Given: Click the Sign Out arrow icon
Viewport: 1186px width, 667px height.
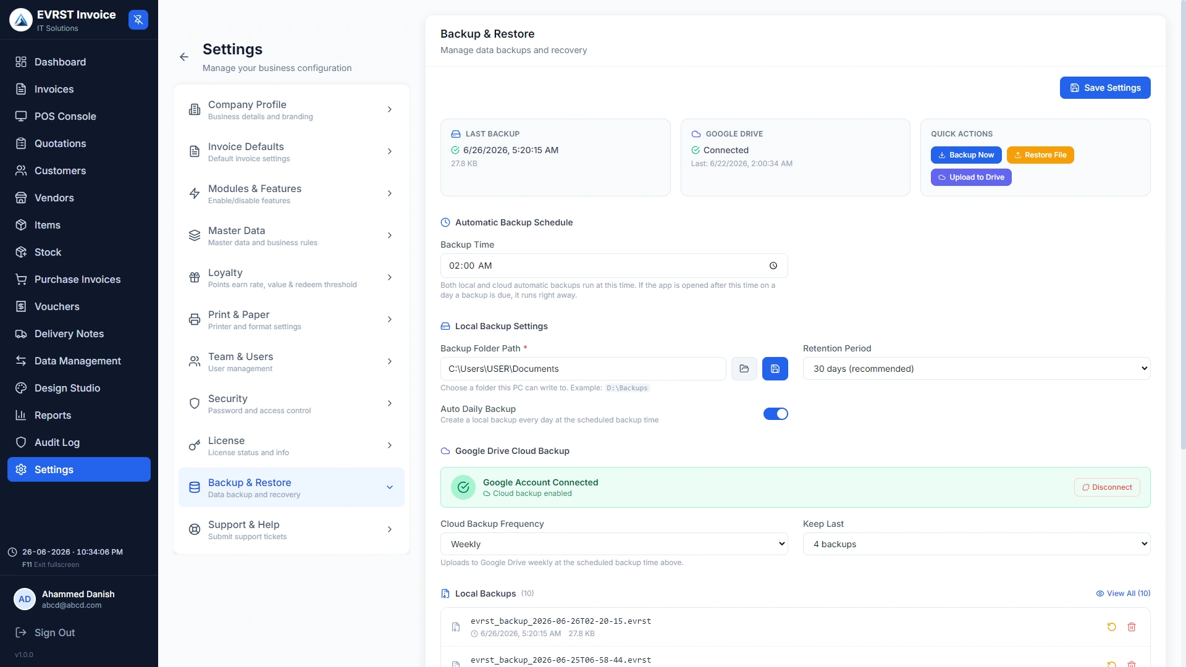Looking at the screenshot, I should tap(21, 632).
